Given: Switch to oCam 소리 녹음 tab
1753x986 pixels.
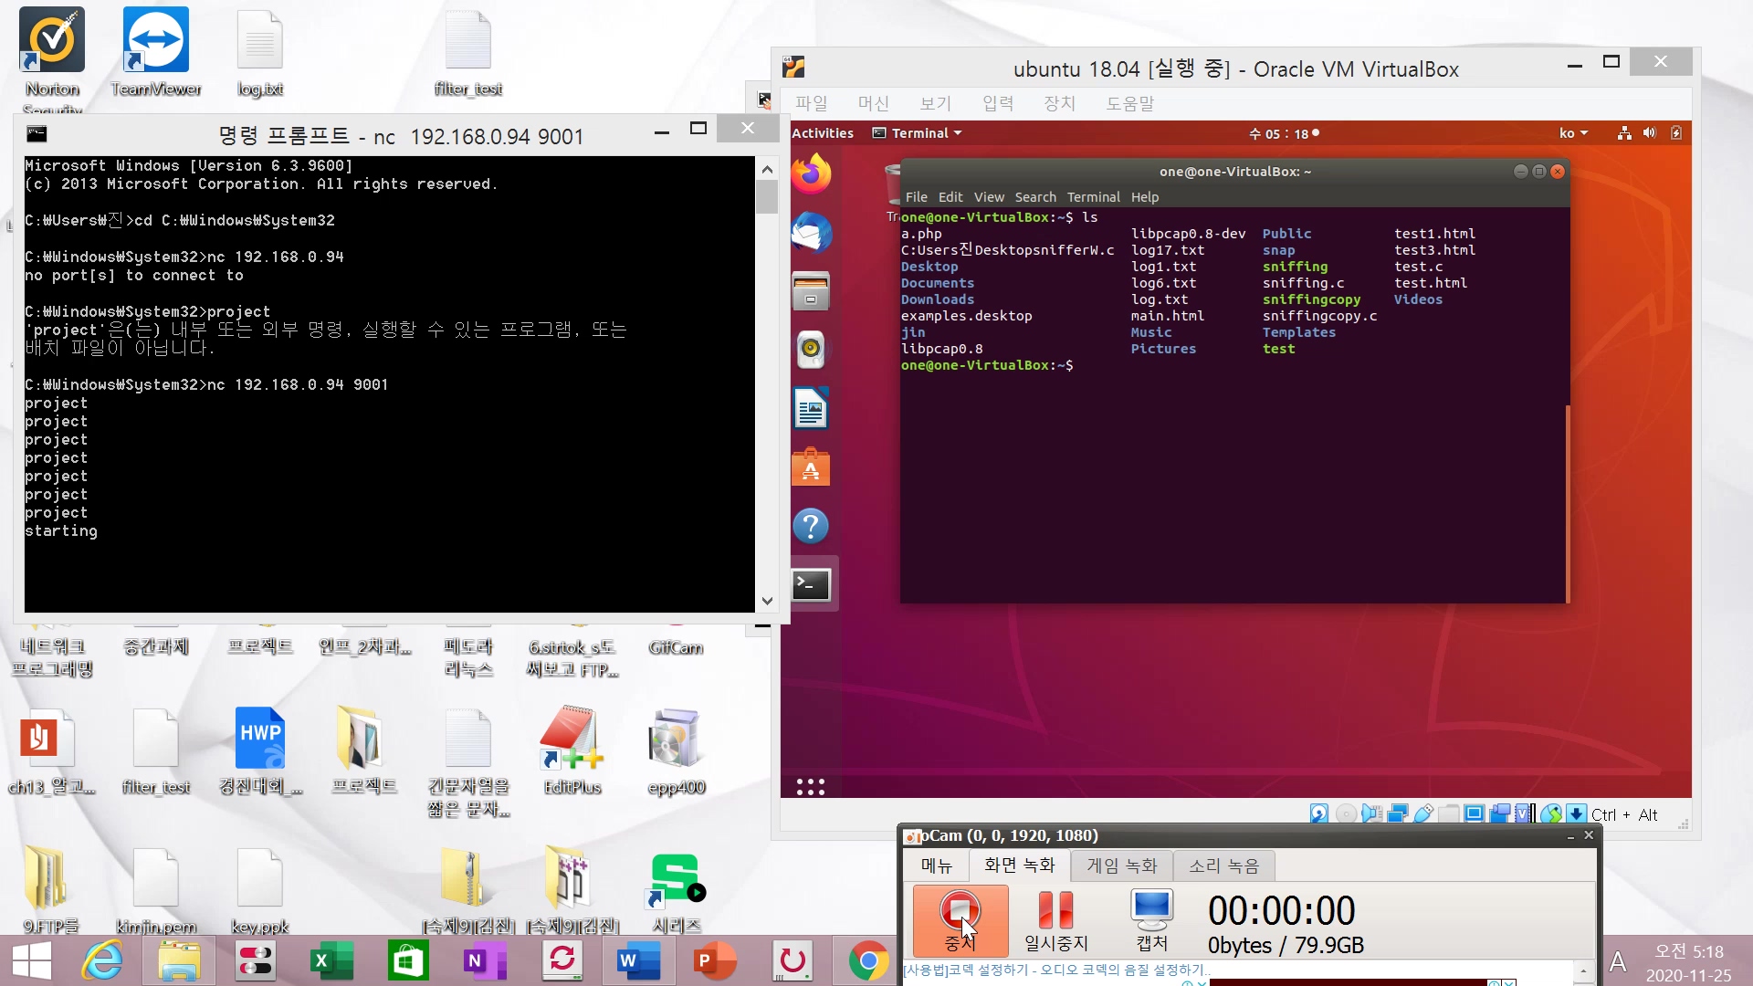Looking at the screenshot, I should (x=1223, y=865).
